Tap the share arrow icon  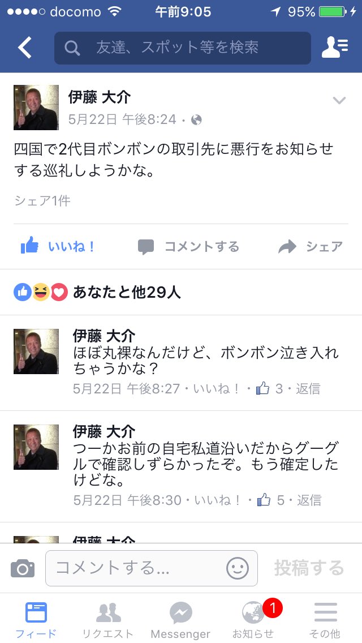coord(287,246)
